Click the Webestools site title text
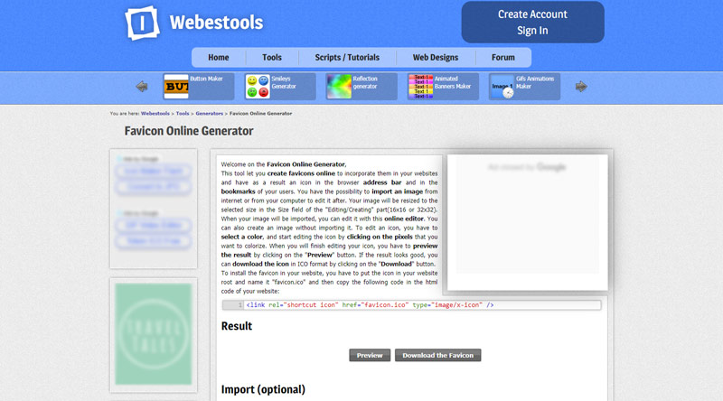This screenshot has height=401, width=723. (x=216, y=23)
